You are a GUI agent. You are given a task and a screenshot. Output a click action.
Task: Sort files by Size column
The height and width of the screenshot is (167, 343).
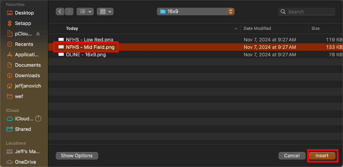pos(326,28)
